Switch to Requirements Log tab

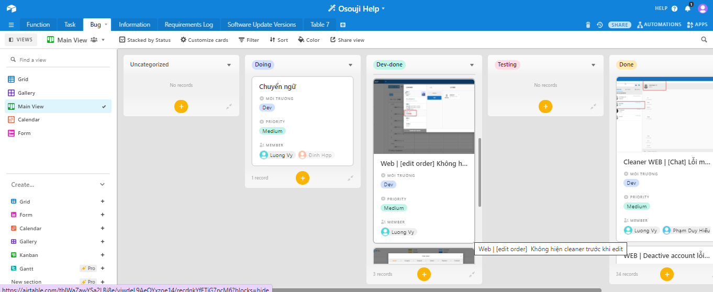[x=188, y=25]
